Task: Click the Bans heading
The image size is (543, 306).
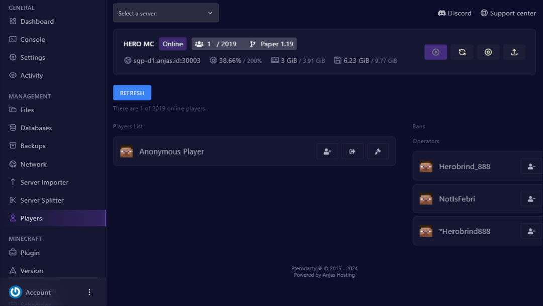Action: [419, 127]
